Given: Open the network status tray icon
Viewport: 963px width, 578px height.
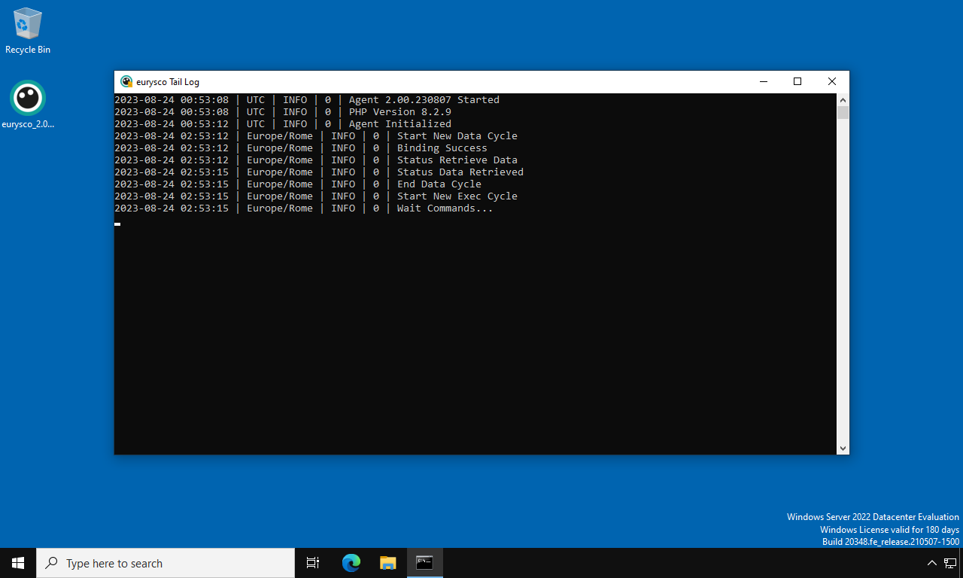Looking at the screenshot, I should pyautogui.click(x=950, y=563).
